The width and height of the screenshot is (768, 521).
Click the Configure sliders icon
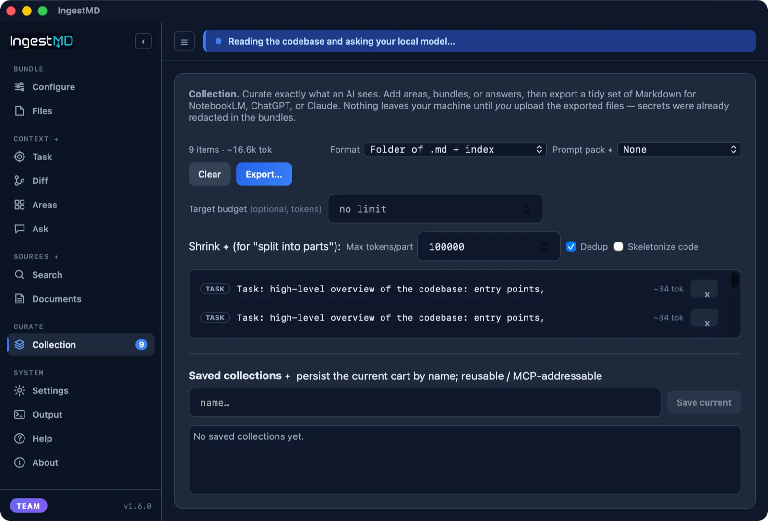point(20,87)
